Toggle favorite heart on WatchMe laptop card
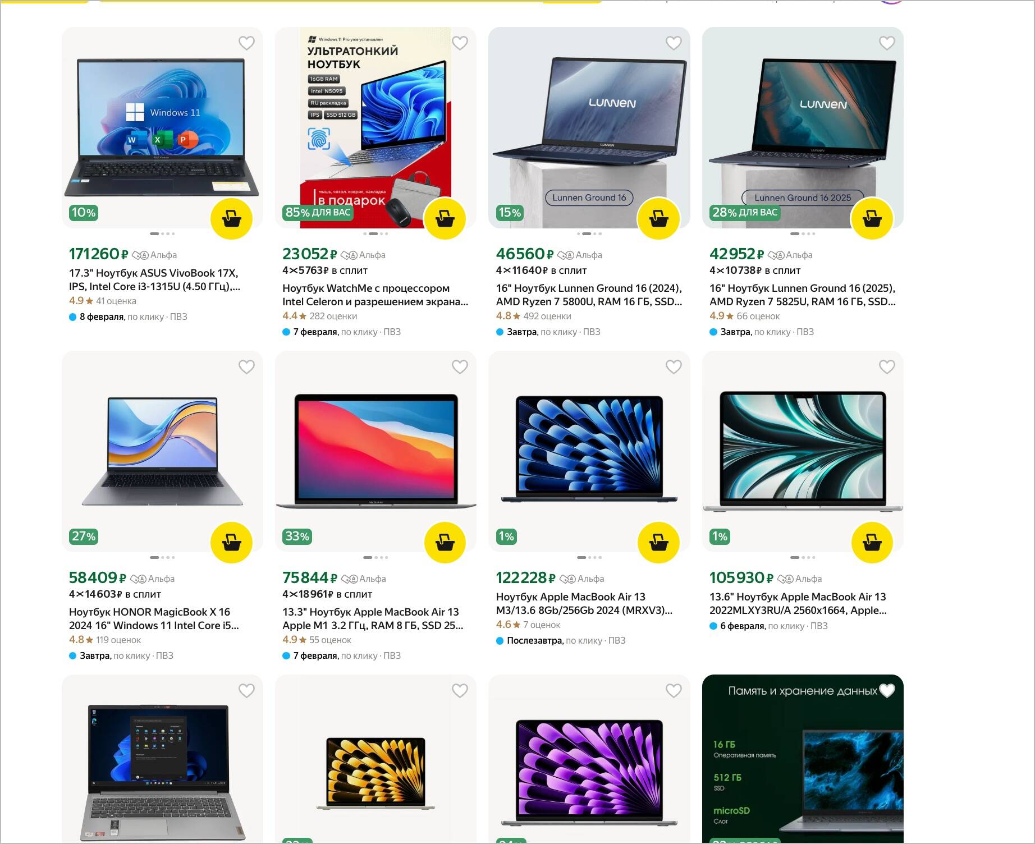The height and width of the screenshot is (844, 1035). click(460, 43)
